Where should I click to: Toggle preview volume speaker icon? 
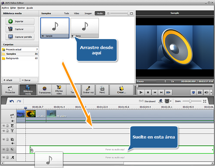click(206, 92)
